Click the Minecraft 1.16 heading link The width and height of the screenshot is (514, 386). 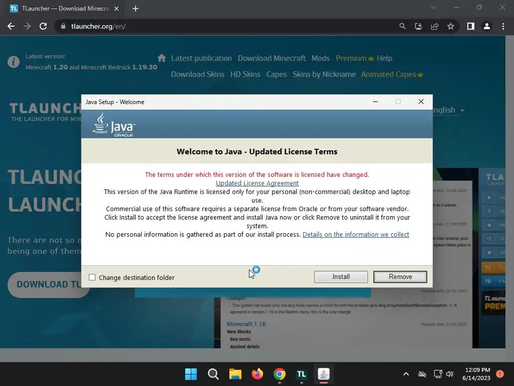click(246, 324)
